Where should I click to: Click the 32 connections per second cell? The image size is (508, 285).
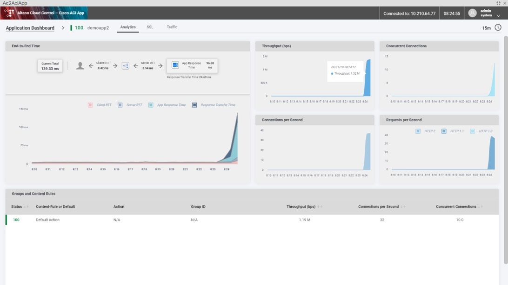point(382,220)
